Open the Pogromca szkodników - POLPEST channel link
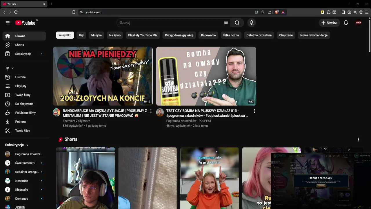Viewport: 371px width, 209px height. click(x=189, y=121)
